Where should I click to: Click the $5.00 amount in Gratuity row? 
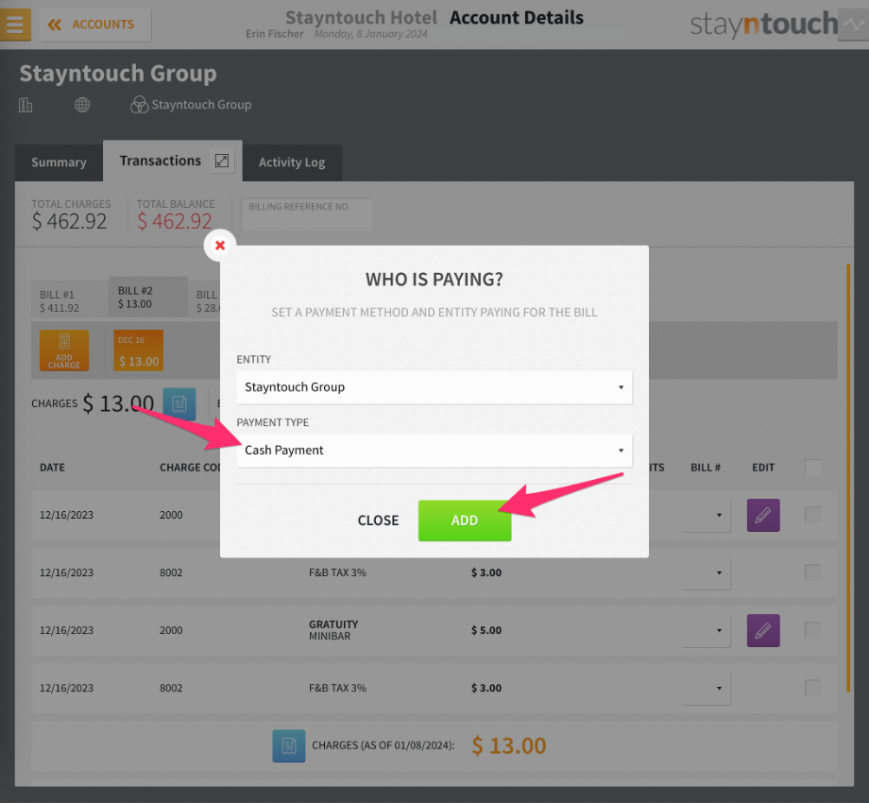tap(486, 630)
